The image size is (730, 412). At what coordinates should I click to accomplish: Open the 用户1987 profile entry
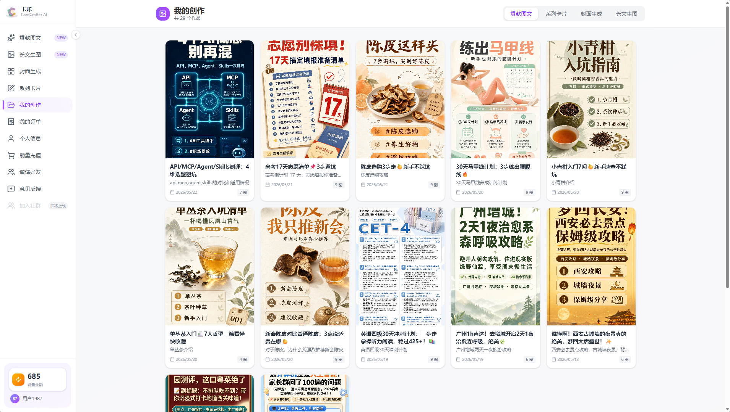27,399
